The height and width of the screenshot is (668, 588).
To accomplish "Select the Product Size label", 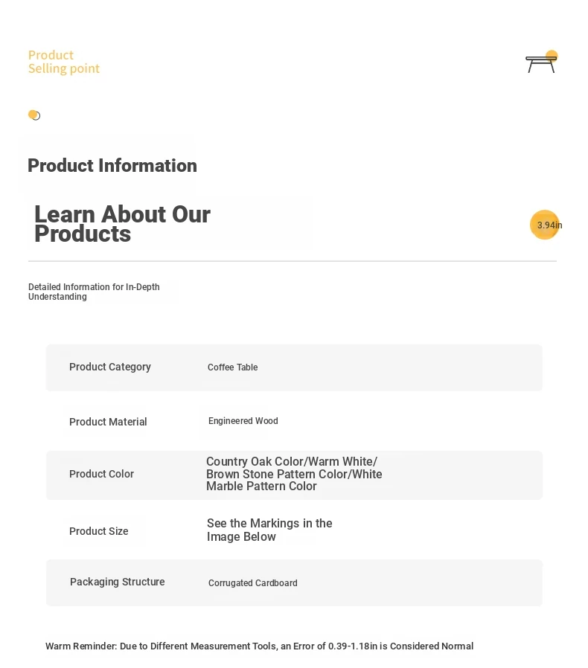I will (x=98, y=531).
